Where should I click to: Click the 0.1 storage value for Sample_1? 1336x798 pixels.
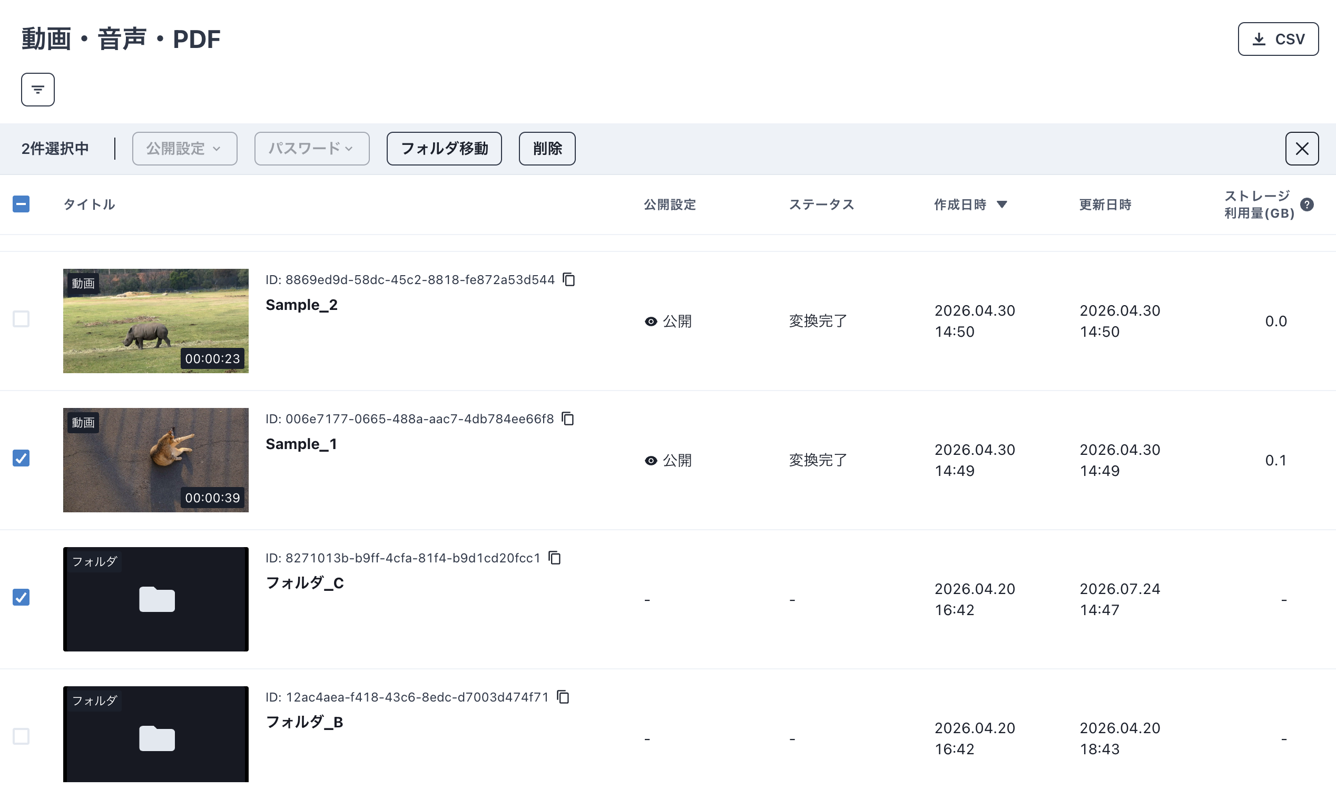1276,460
